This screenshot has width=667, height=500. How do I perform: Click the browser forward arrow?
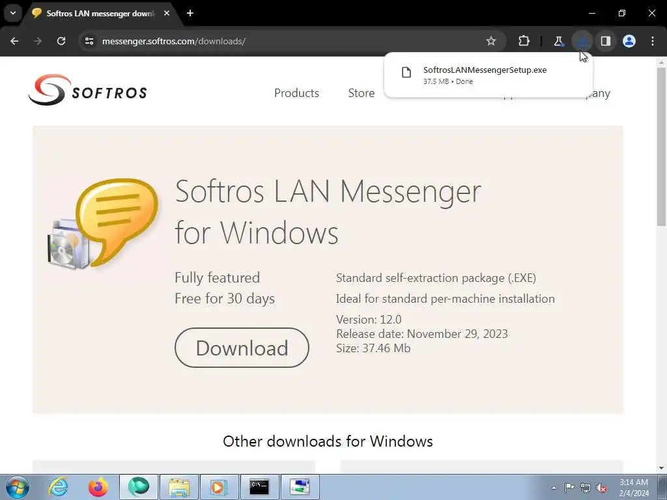pyautogui.click(x=38, y=41)
